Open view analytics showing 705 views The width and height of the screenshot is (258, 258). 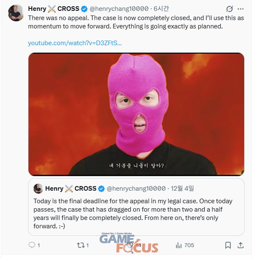pyautogui.click(x=179, y=245)
